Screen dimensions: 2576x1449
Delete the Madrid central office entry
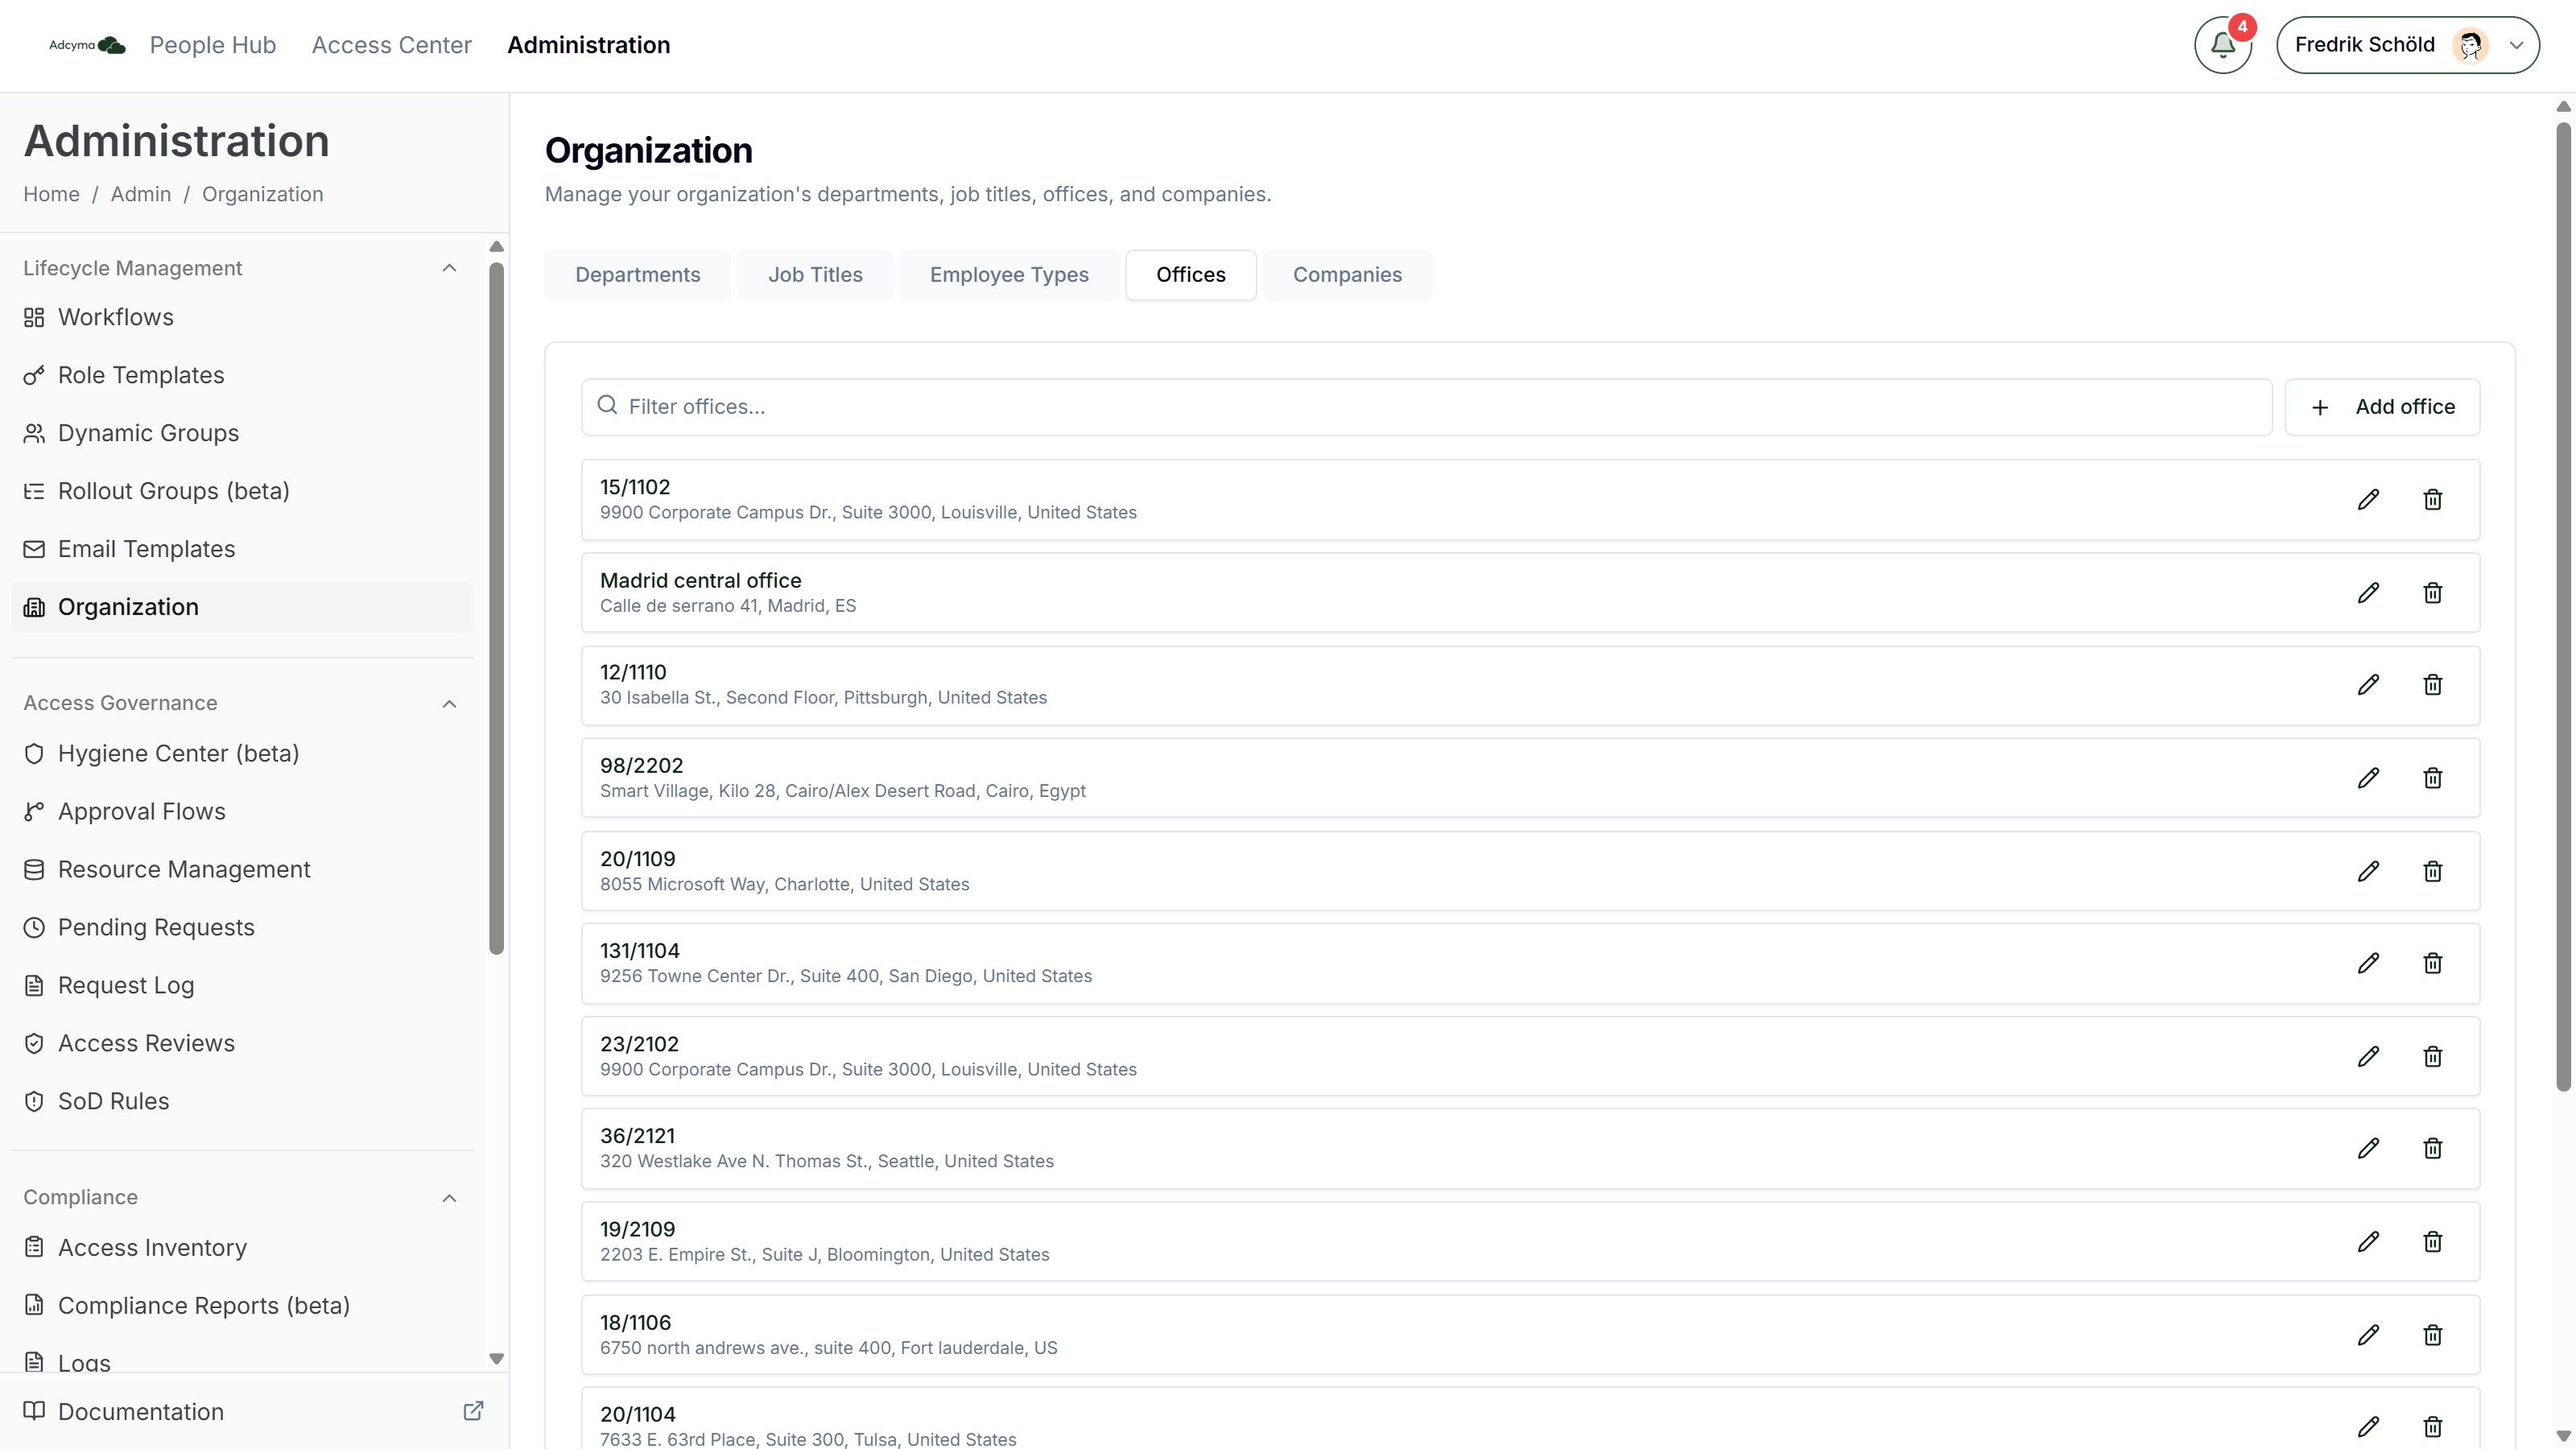(2433, 593)
